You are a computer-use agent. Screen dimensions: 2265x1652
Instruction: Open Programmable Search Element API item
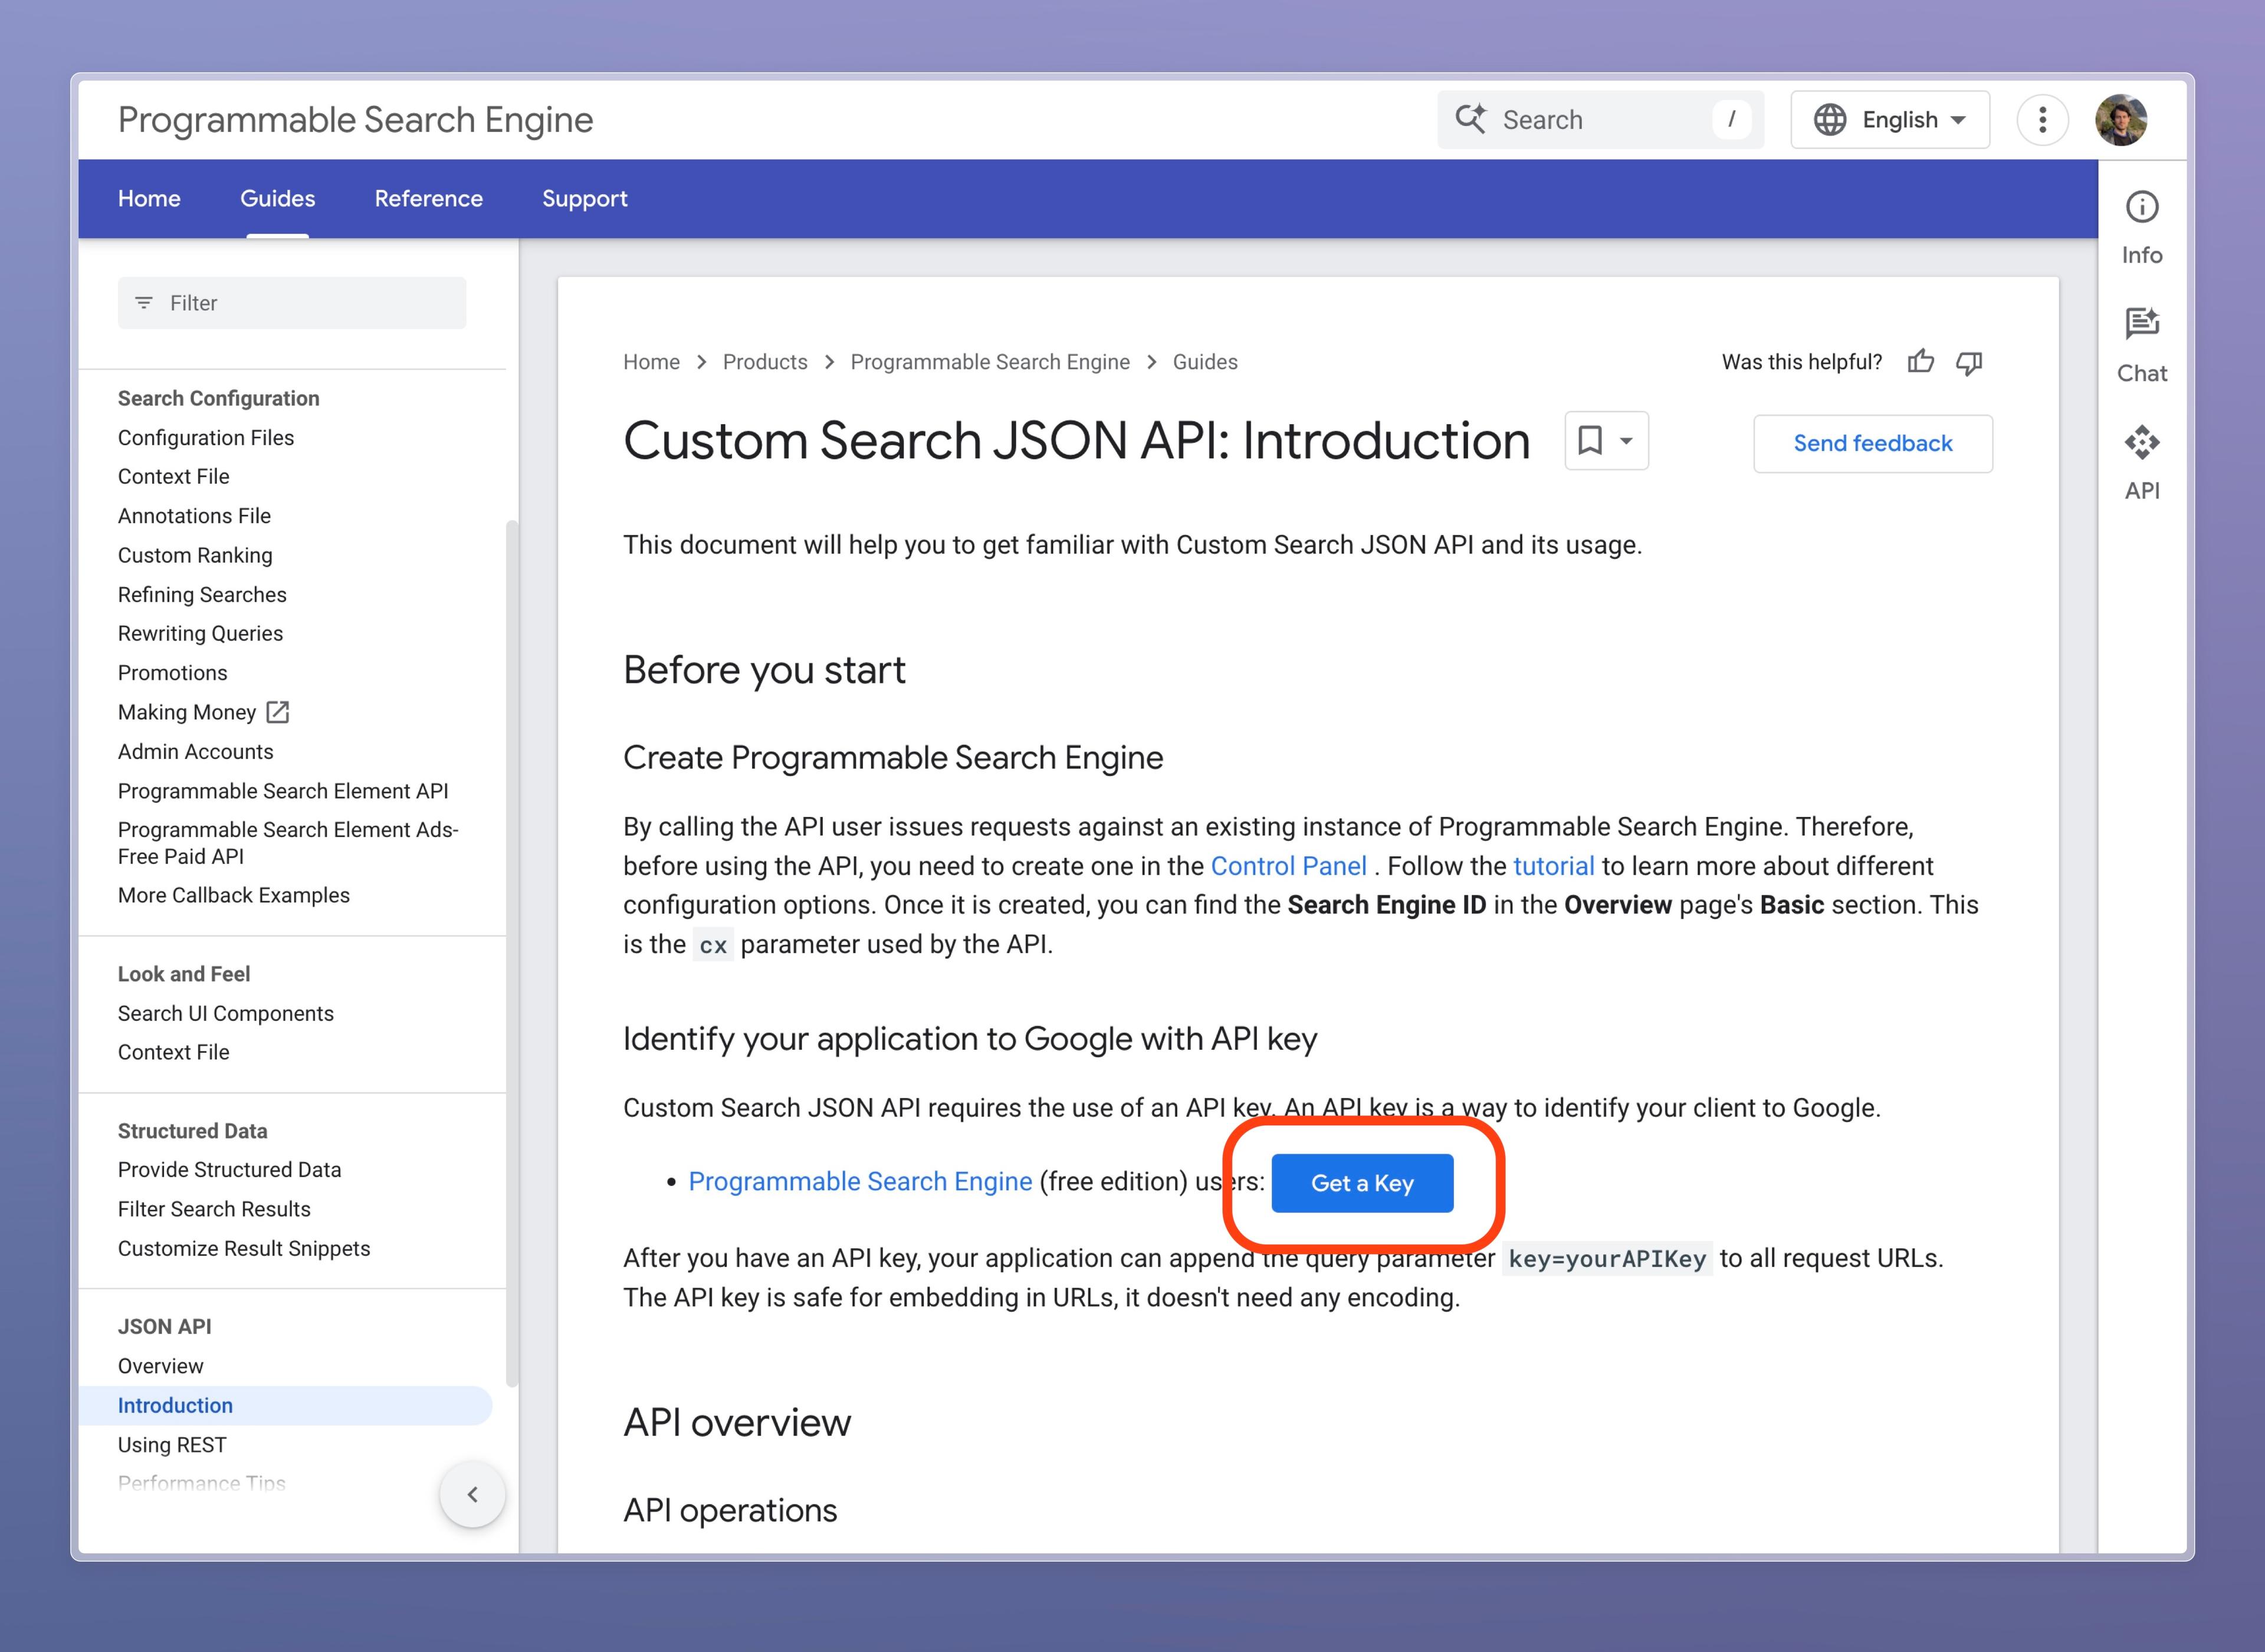tap(283, 791)
